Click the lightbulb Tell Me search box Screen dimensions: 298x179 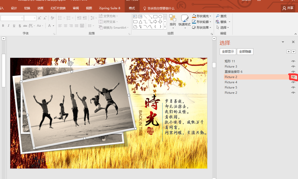coord(159,8)
